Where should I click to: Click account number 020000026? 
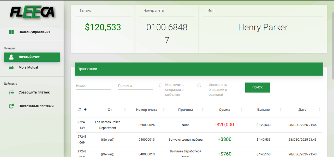pos(147,125)
